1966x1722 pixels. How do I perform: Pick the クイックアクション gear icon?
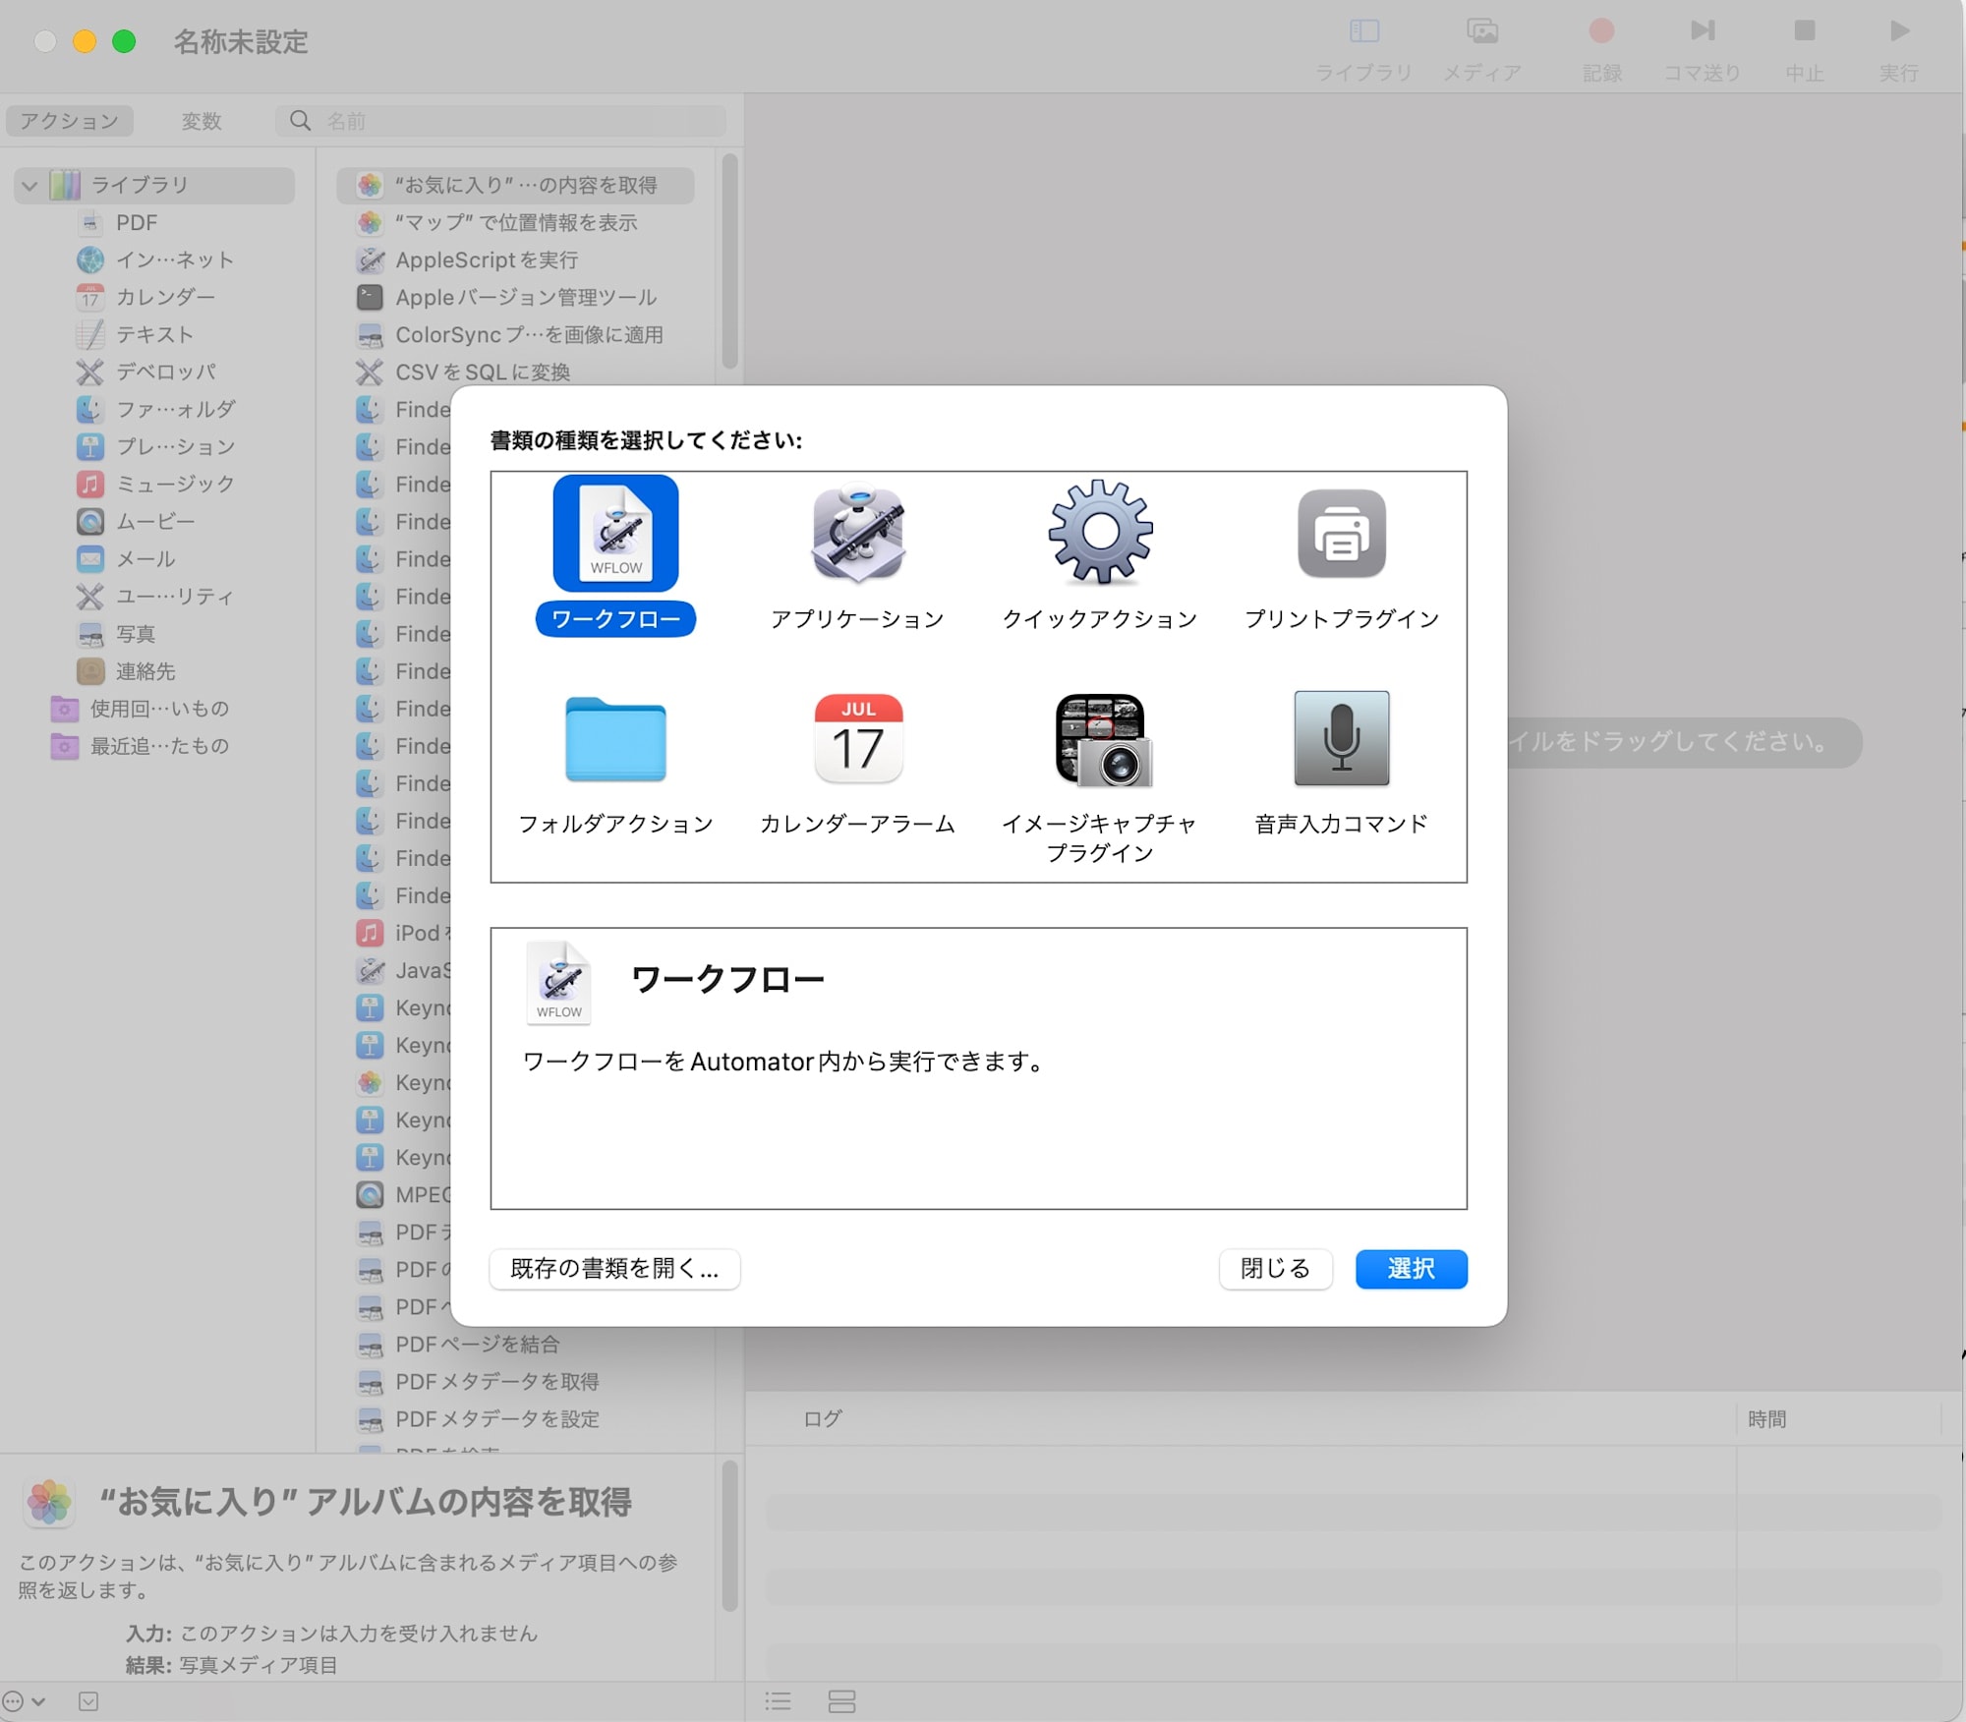[x=1100, y=533]
